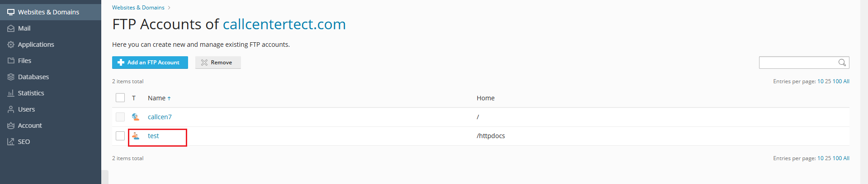868x184 pixels.
Task: Check the checkbox for the callcen7 account
Action: pos(120,117)
